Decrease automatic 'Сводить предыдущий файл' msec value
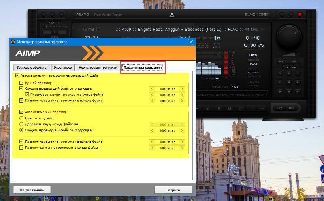 (152, 131)
